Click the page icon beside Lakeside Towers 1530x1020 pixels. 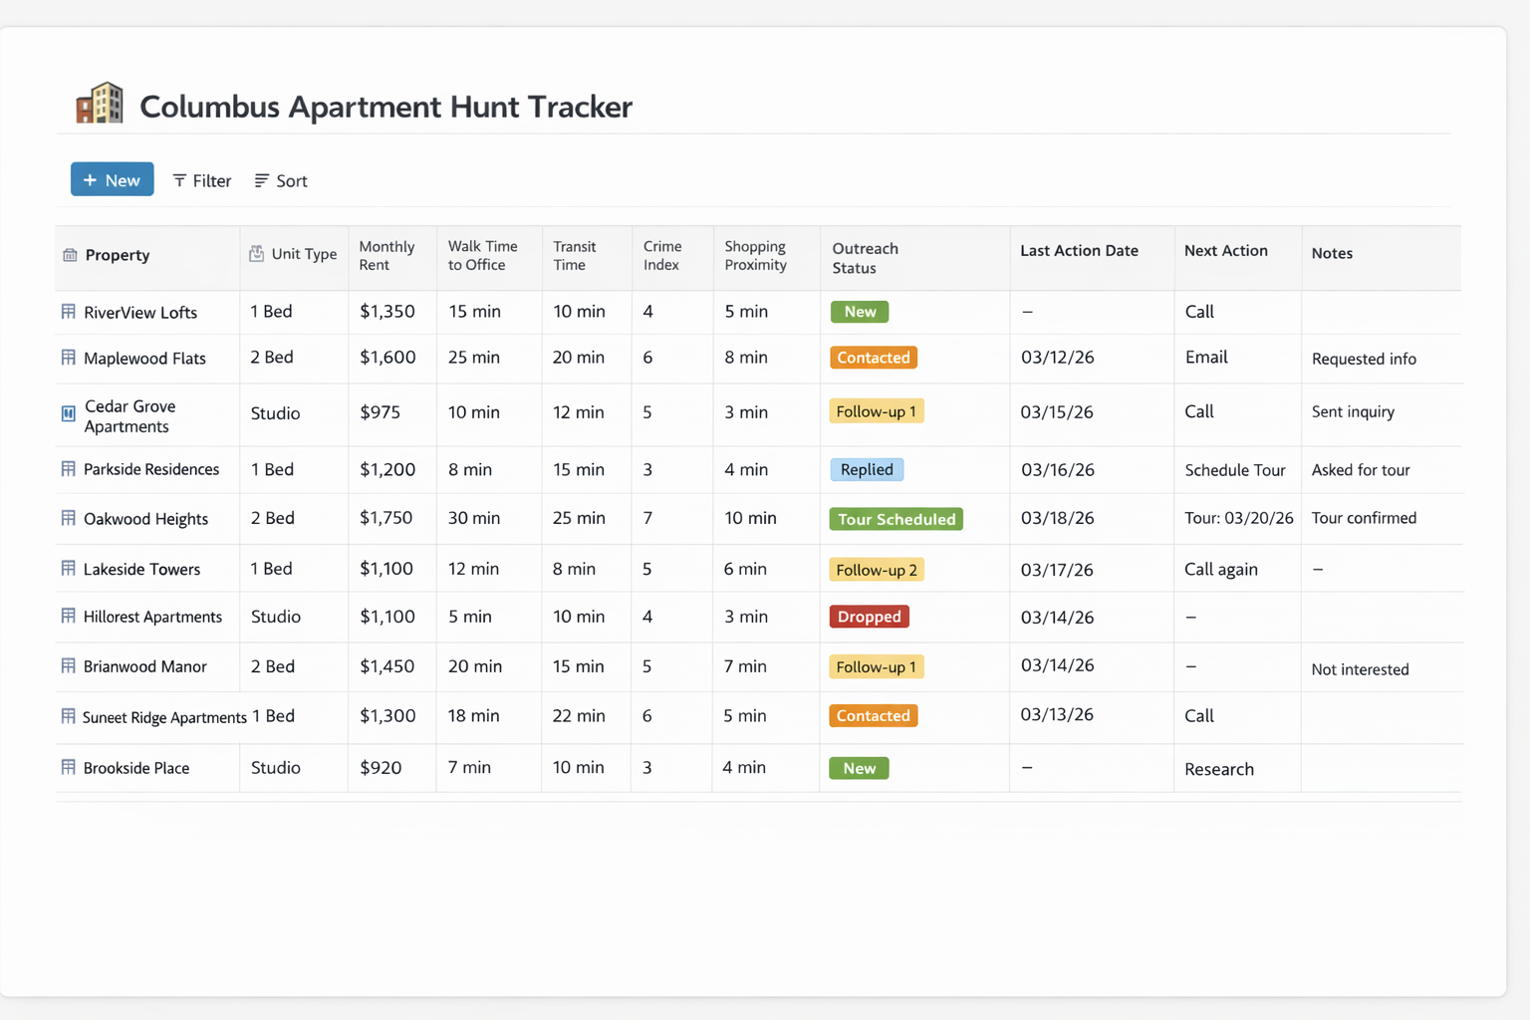click(x=68, y=569)
